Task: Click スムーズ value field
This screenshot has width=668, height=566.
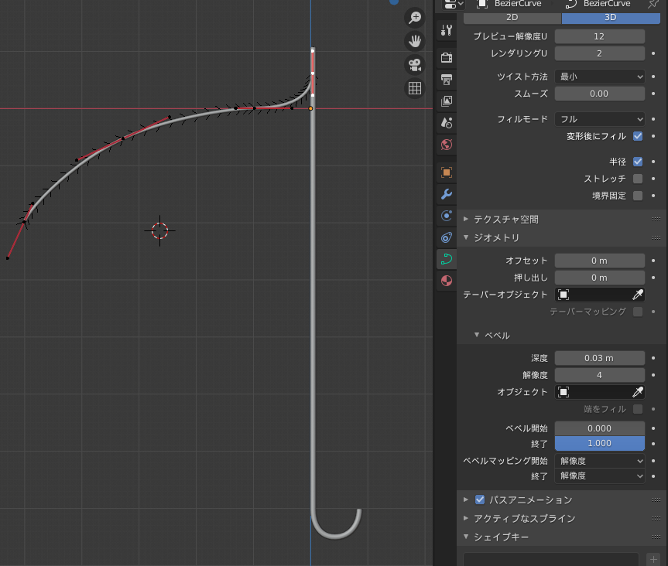Action: [x=599, y=94]
